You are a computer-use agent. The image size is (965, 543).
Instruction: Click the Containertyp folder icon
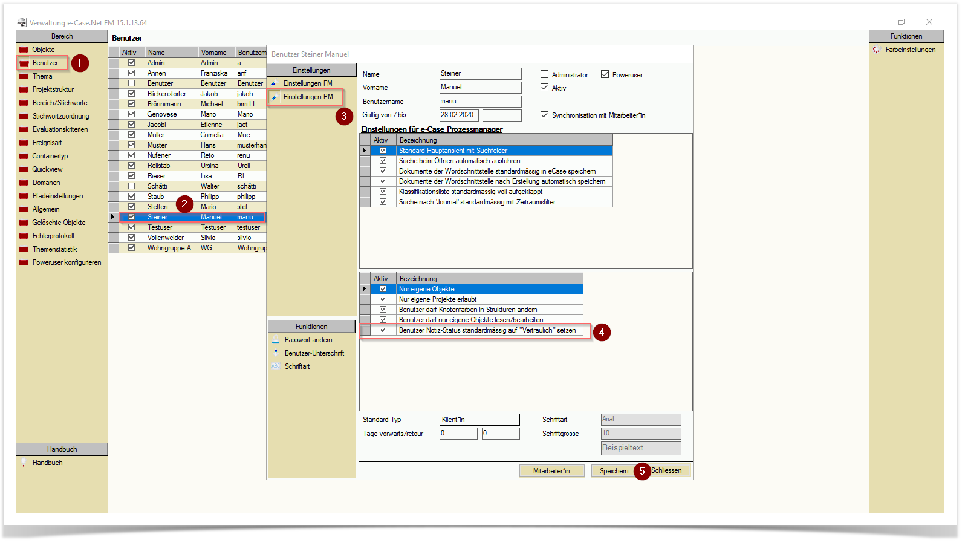pos(24,156)
